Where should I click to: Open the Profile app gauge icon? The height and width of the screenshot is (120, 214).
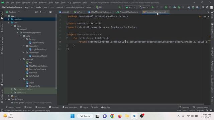175,7
